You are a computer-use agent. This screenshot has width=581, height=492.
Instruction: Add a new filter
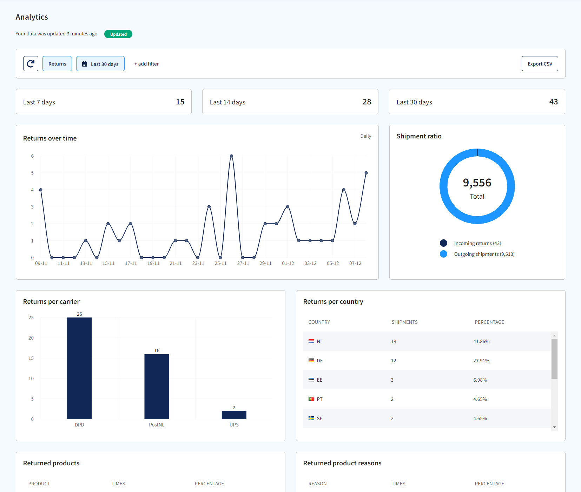point(146,63)
